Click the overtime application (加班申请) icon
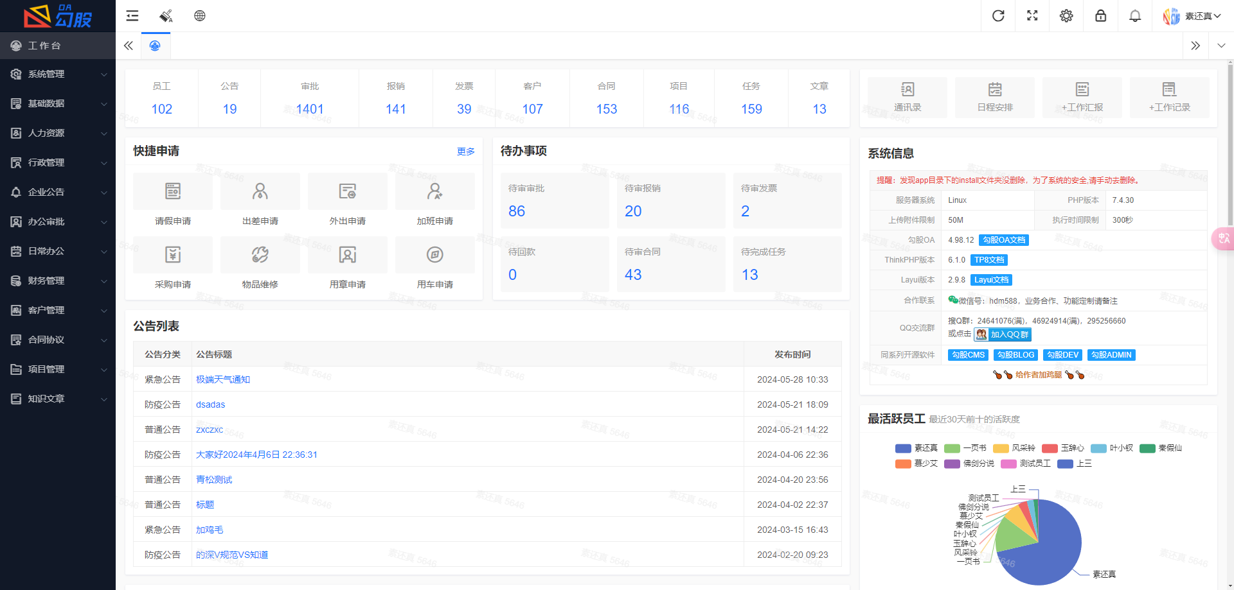Image resolution: width=1234 pixels, height=590 pixels. 434,191
